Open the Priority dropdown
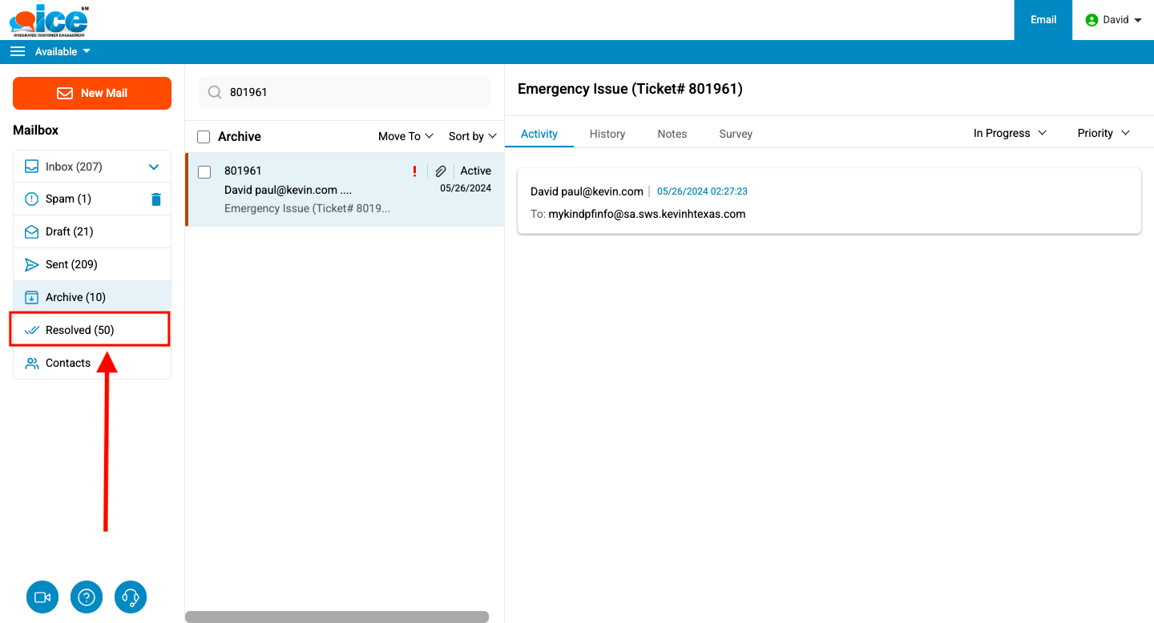 tap(1103, 134)
